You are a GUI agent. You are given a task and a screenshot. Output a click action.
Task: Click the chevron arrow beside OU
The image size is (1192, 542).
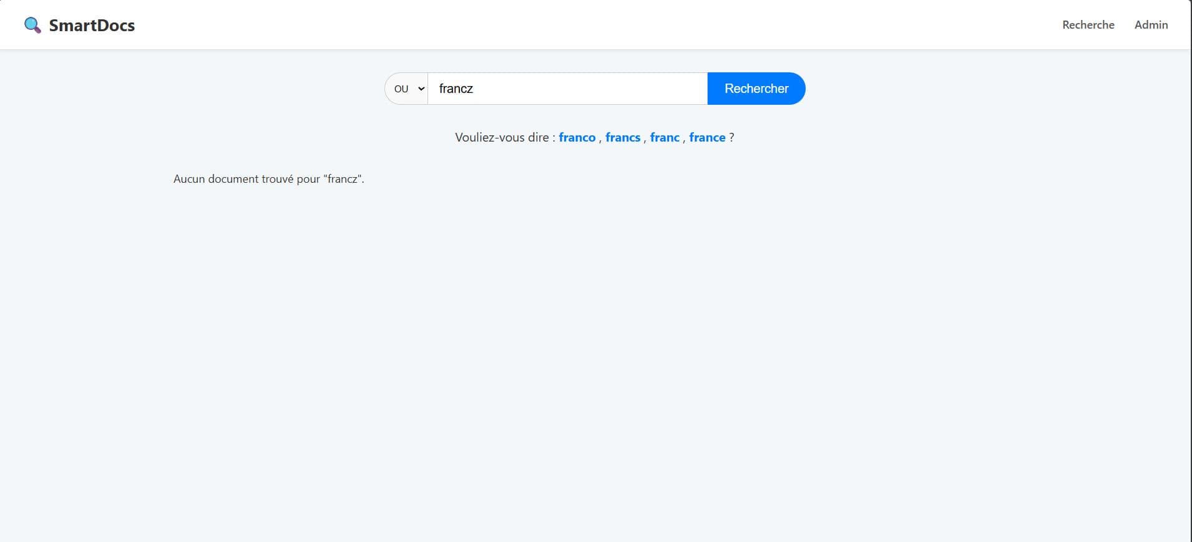[421, 89]
